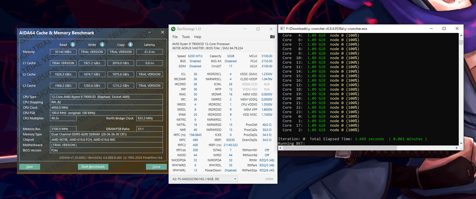This screenshot has width=476, height=199.
Task: Click the Write info icon in AIDA64
Action: pyautogui.click(x=102, y=44)
